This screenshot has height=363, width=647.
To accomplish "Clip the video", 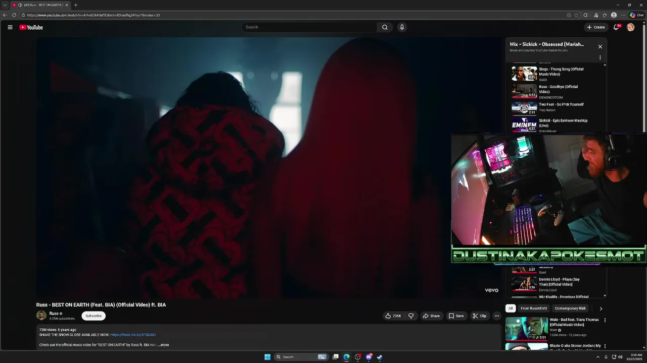I will point(479,316).
